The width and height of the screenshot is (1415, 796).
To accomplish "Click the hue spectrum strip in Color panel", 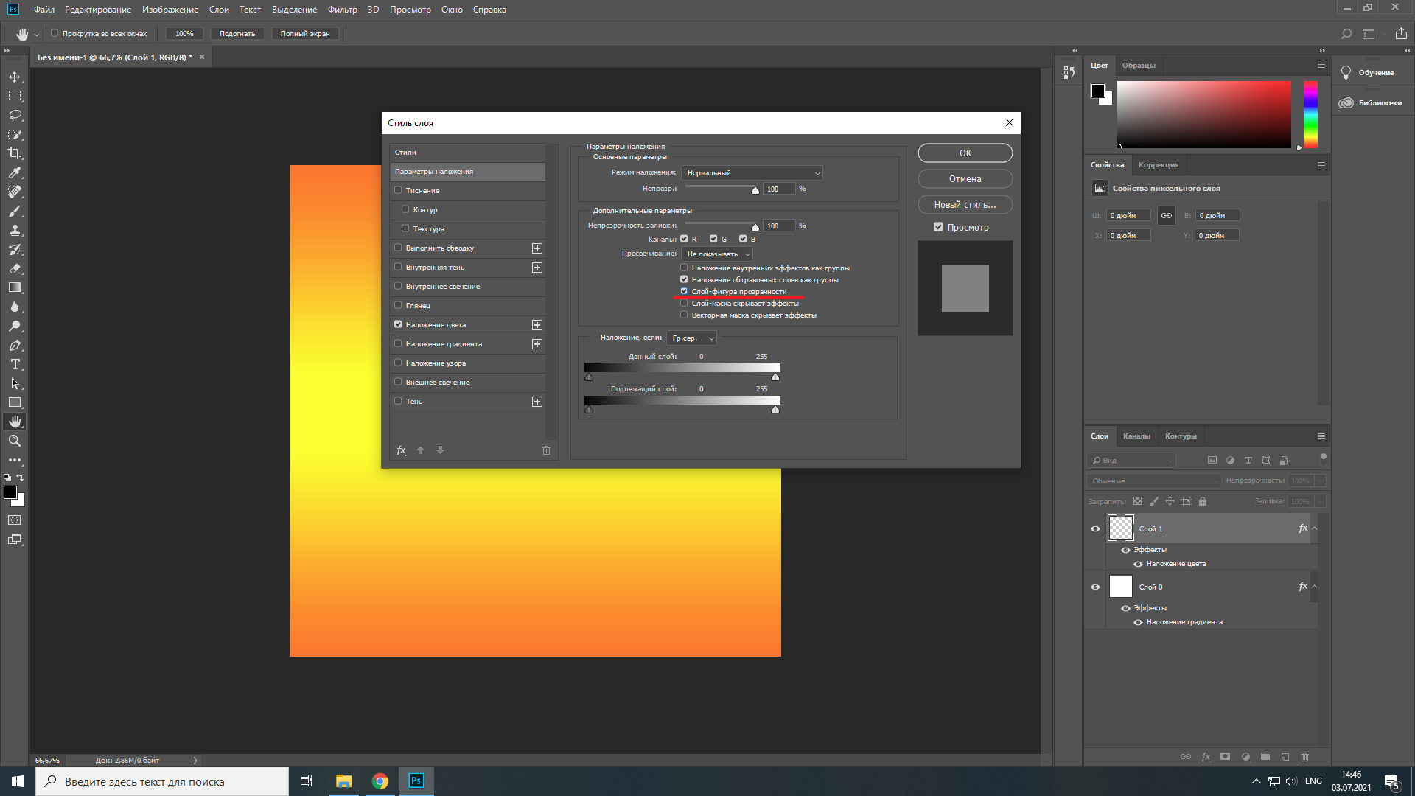I will (1310, 114).
